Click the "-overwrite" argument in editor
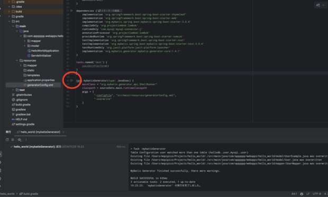Image resolution: width=328 pixels, height=197 pixels. pos(103,99)
